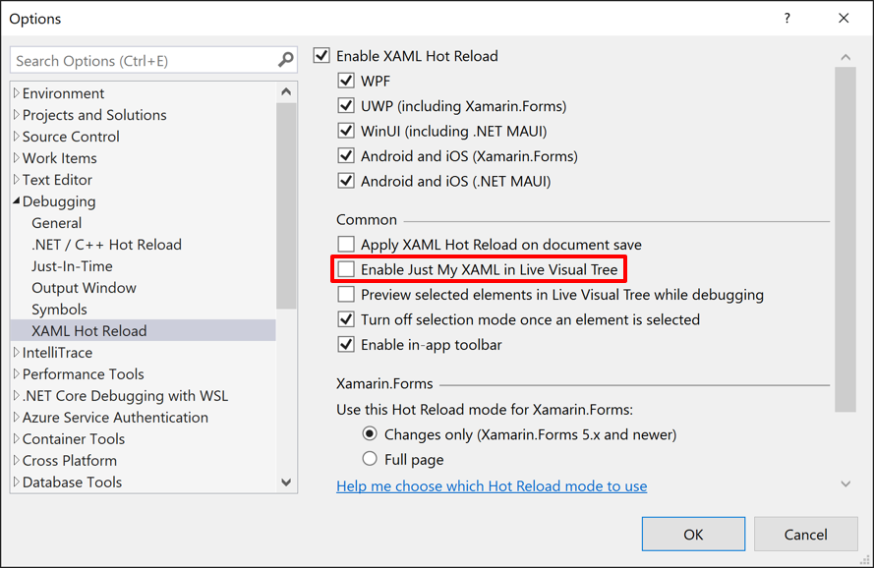Screen dimensions: 874x568
Task: Open the Help me choose Hot Reload mode link
Action: 491,485
